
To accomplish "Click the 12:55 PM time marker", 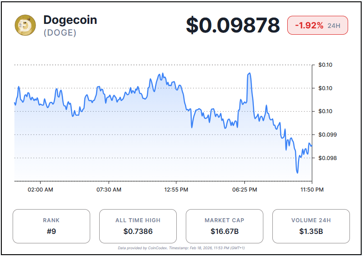I will [x=176, y=190].
